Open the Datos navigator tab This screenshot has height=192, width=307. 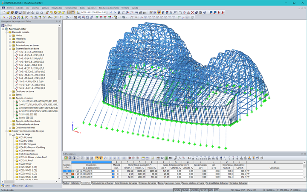(6, 186)
